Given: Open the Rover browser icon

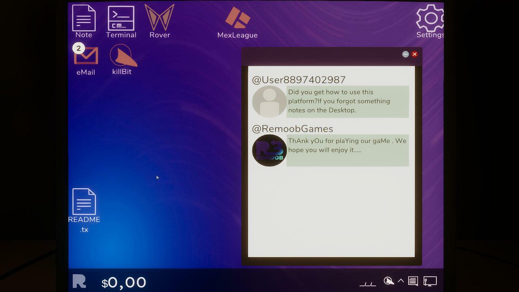Looking at the screenshot, I should 159,18.
